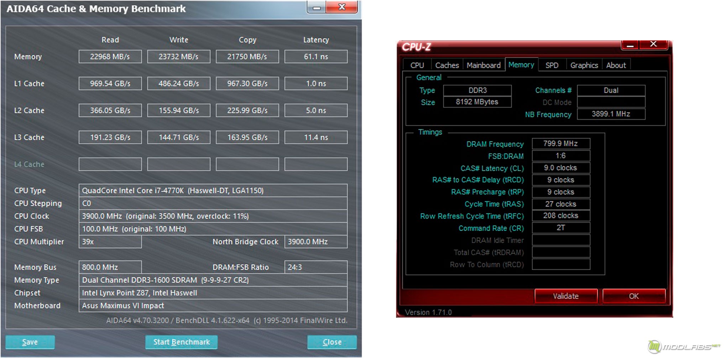
Task: Click the empty L4 Cache read field
Action: point(110,164)
